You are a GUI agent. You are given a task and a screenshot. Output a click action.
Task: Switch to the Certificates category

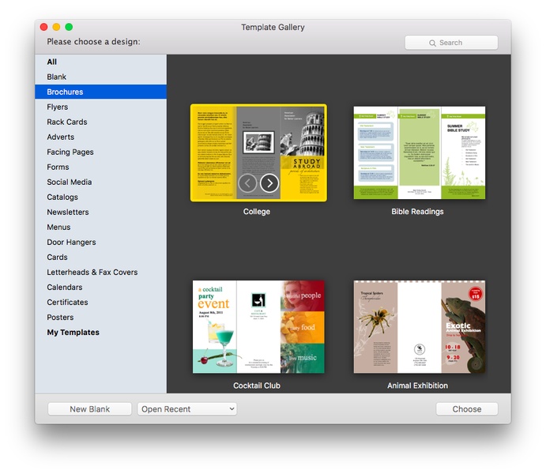67,303
